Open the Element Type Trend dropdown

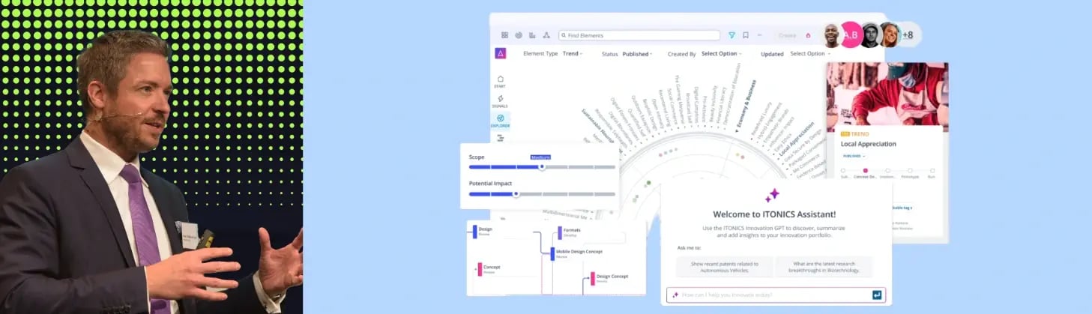point(573,54)
